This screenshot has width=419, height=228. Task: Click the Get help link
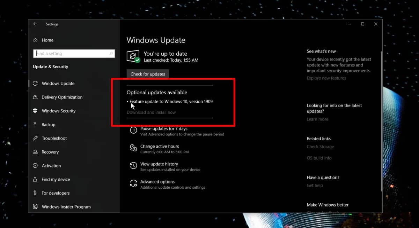[315, 186]
